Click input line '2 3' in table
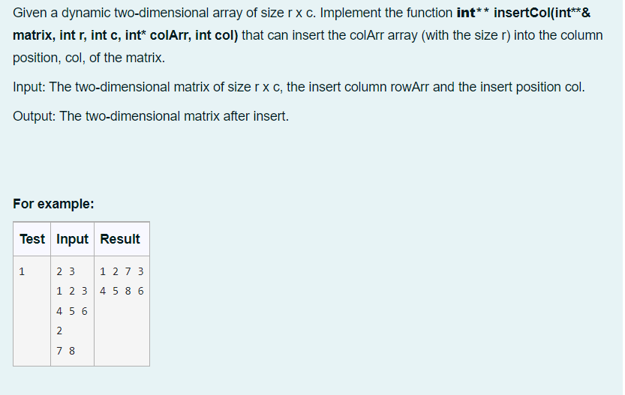625x395 pixels. click(65, 271)
